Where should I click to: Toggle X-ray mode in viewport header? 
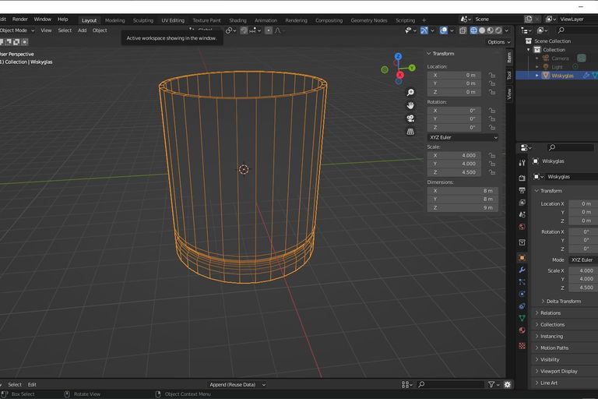coord(463,30)
